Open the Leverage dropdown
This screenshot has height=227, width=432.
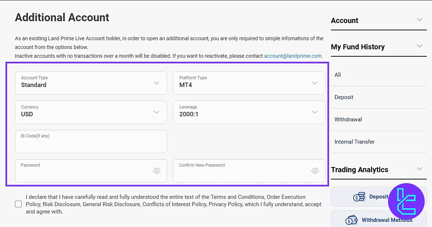(x=249, y=112)
